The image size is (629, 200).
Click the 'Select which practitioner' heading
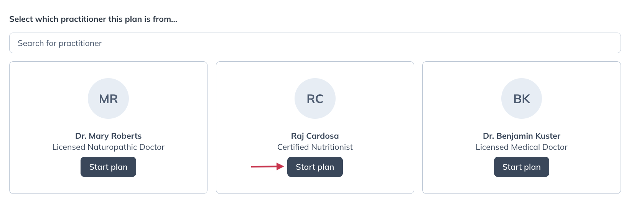[x=93, y=19]
